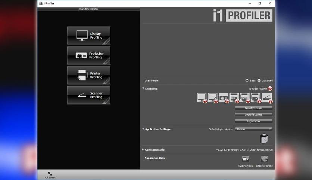Click the Application Help label

[x=155, y=158]
